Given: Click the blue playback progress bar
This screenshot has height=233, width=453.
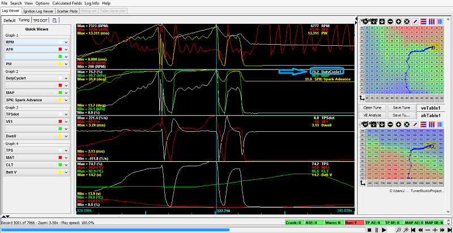Looking at the screenshot, I should pos(116,230).
